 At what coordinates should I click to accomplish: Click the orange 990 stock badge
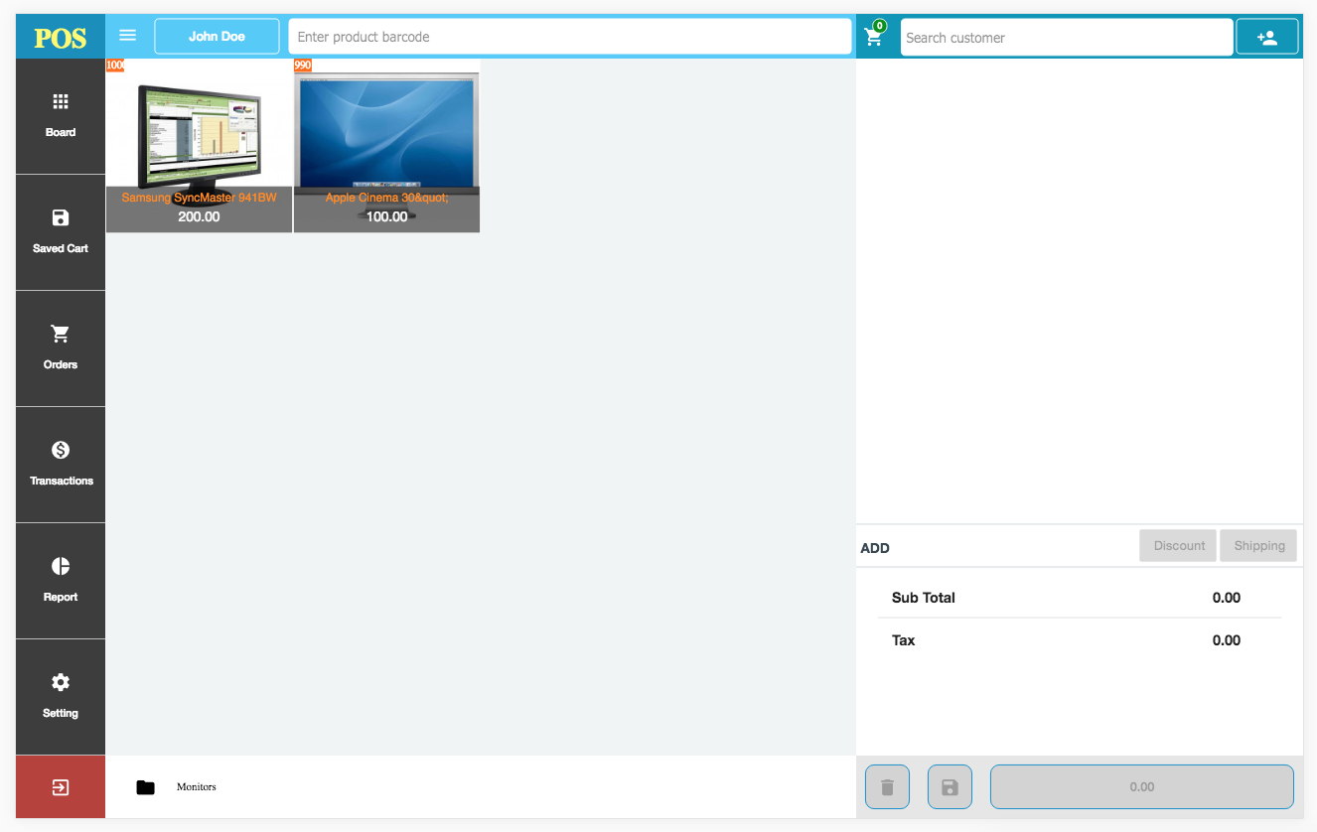coord(303,66)
